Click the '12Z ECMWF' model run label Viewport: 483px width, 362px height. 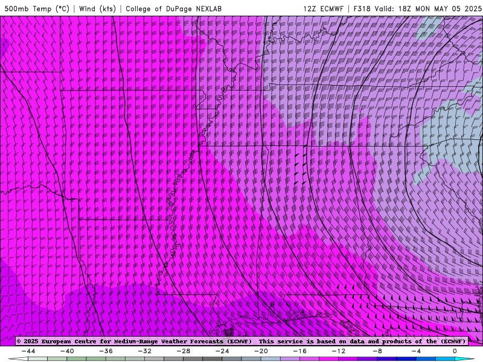pyautogui.click(x=323, y=8)
